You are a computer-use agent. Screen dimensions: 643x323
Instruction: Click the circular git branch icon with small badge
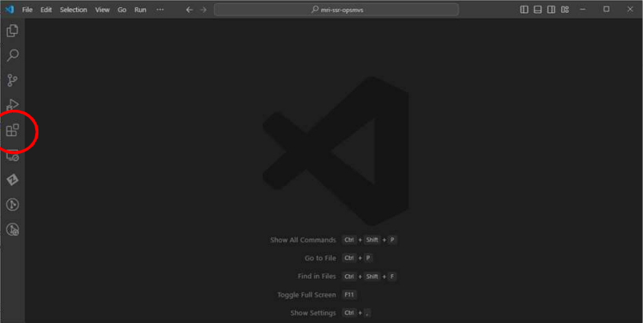pyautogui.click(x=12, y=229)
